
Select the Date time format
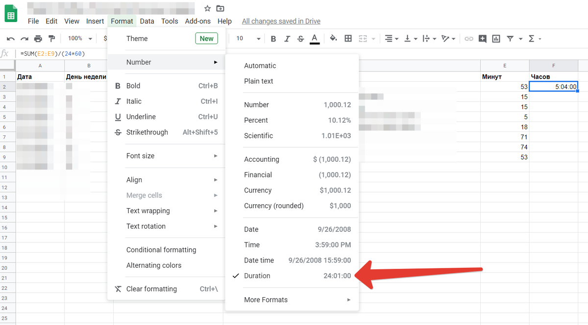[x=292, y=260]
